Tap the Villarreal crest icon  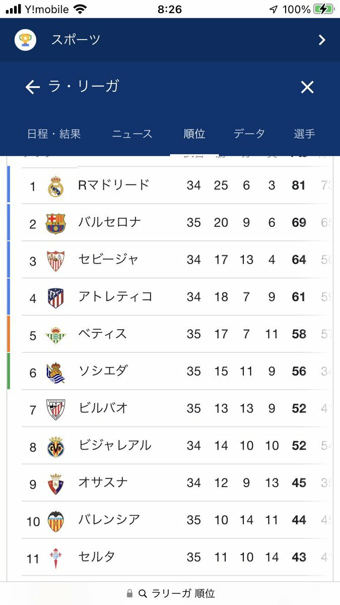point(56,446)
